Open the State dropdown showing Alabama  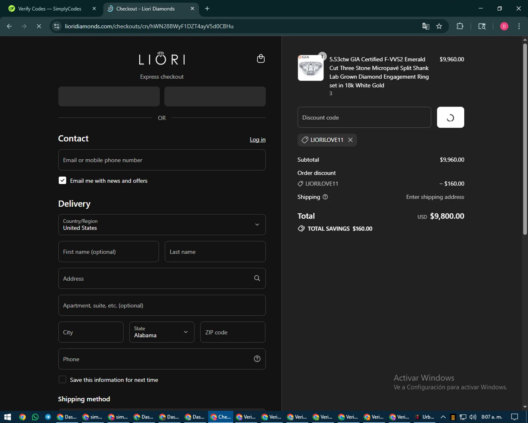click(162, 332)
